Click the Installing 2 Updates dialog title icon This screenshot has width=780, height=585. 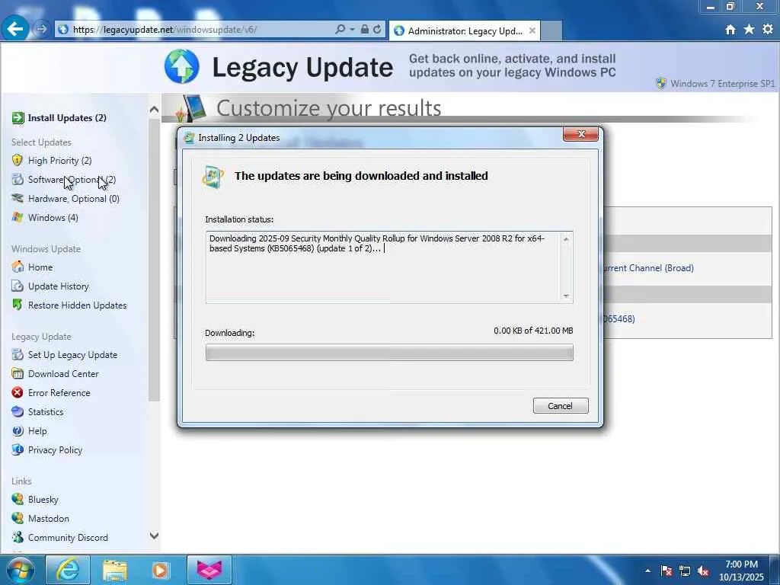pos(189,138)
